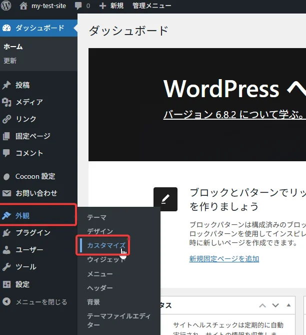Click the envelope icon beside お問い合わせ
The image size is (306, 335).
point(6,193)
